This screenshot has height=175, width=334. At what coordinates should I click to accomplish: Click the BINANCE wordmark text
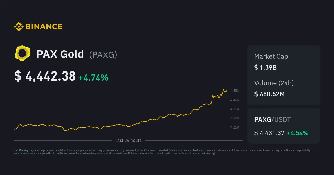click(x=44, y=27)
